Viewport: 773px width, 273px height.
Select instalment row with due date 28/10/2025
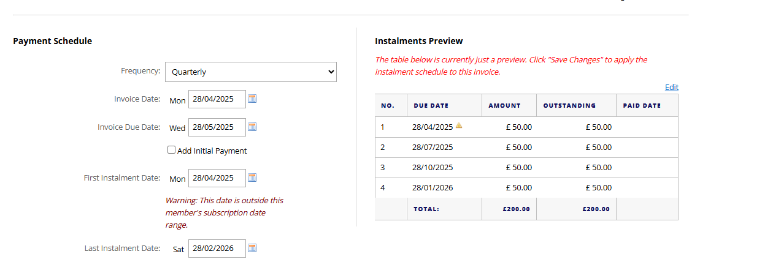(526, 167)
